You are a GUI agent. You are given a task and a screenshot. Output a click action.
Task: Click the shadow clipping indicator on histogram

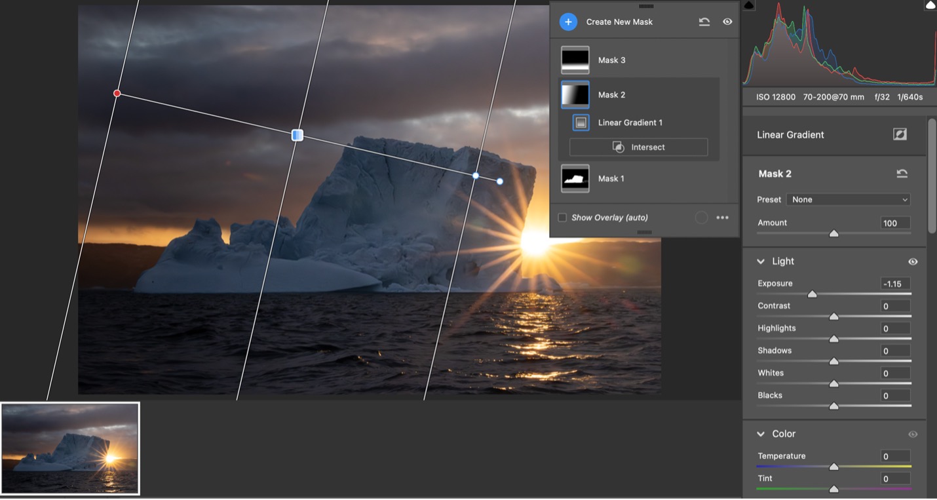click(749, 5)
